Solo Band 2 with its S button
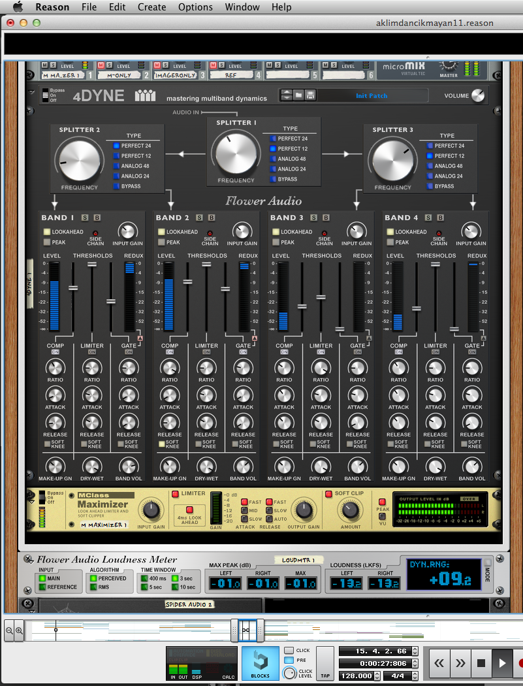This screenshot has height=686, width=523. point(199,218)
